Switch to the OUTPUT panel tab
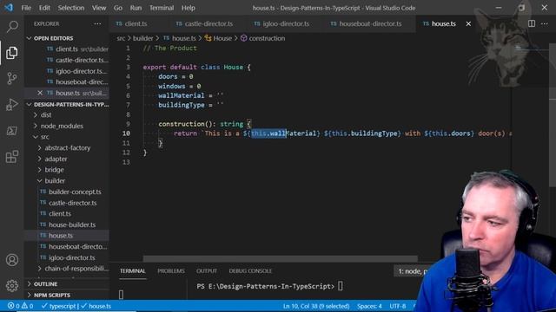Viewport: 556px width, 312px height. [x=207, y=271]
